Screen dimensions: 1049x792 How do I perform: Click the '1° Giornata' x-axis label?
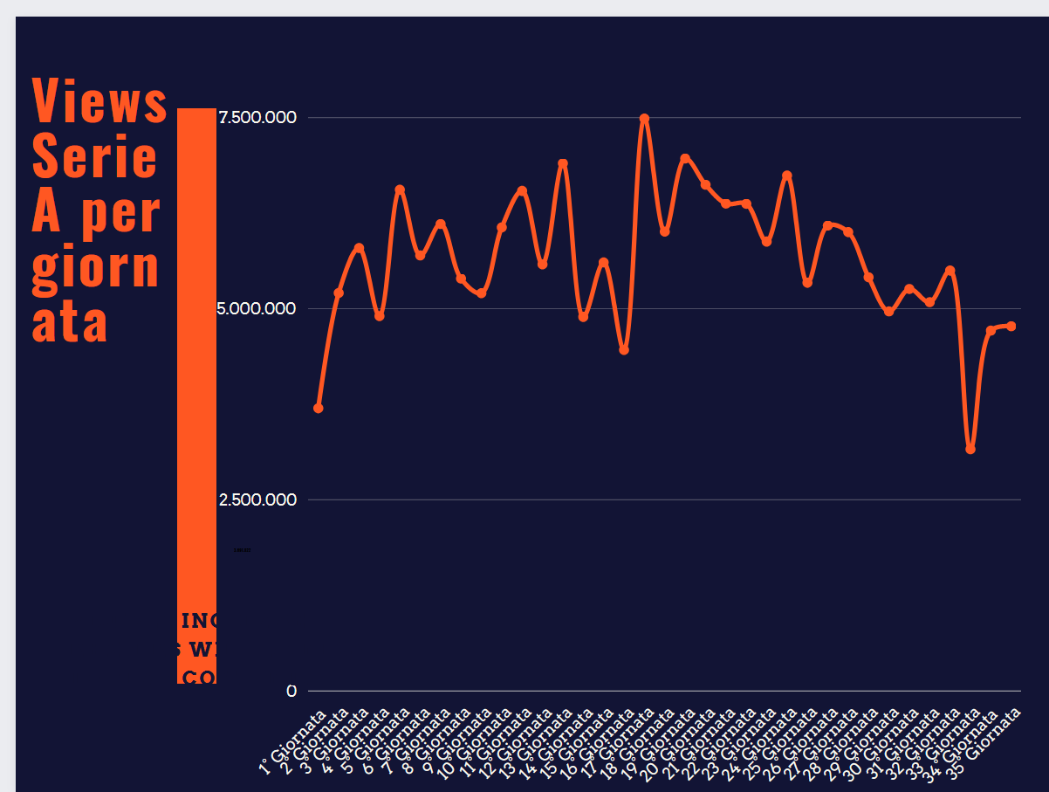294,743
